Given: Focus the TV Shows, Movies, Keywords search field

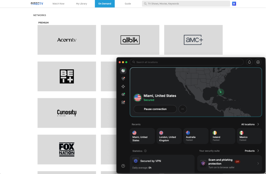Looking at the screenshot, I should 186,4.
